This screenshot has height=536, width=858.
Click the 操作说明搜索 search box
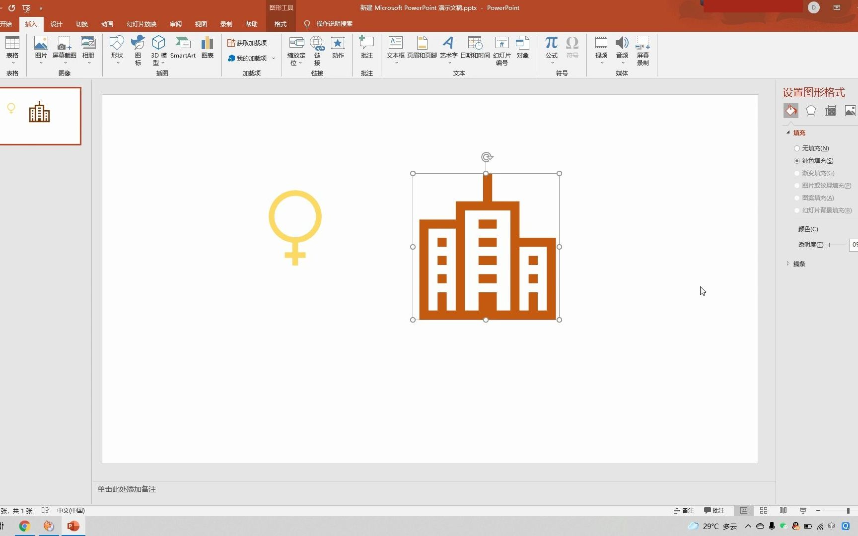click(334, 24)
